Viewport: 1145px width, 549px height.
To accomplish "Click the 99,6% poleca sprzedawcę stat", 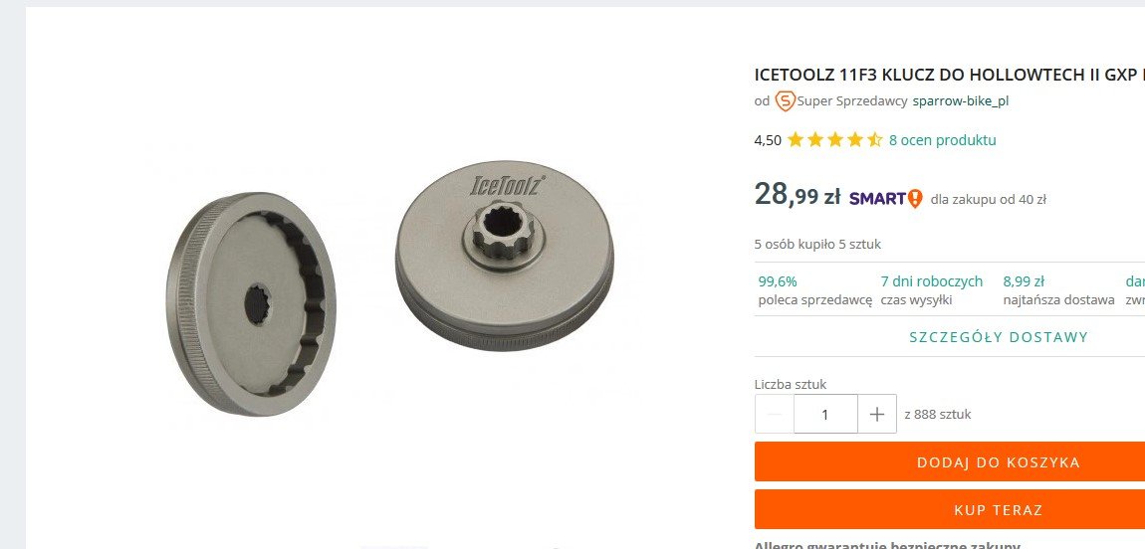I will click(814, 290).
